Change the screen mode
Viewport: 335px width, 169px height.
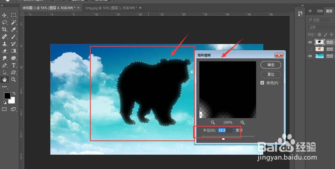[13, 109]
